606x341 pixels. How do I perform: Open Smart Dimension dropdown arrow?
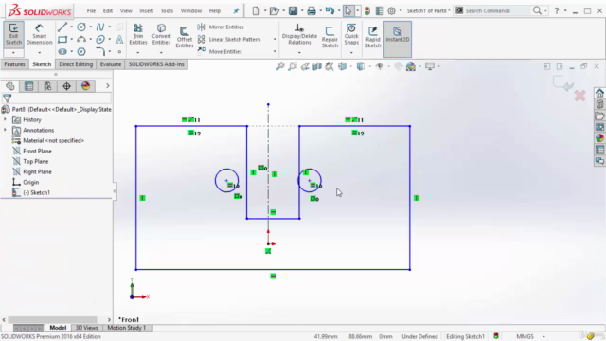39,53
